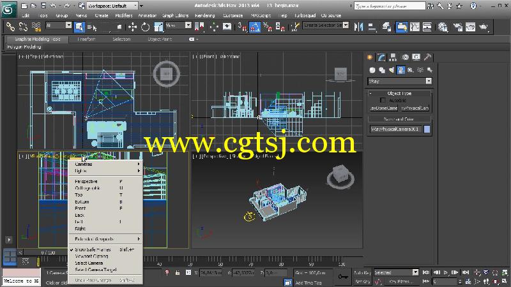Open the Material Editor icon

tap(443, 27)
